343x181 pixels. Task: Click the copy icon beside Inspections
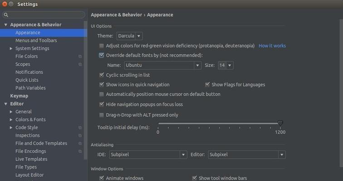point(80,135)
